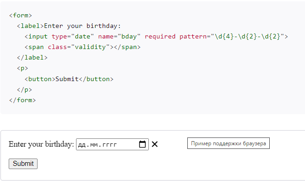This screenshot has width=305, height=181.
Task: Select the гггг year segment in date field
Action: pyautogui.click(x=109, y=145)
